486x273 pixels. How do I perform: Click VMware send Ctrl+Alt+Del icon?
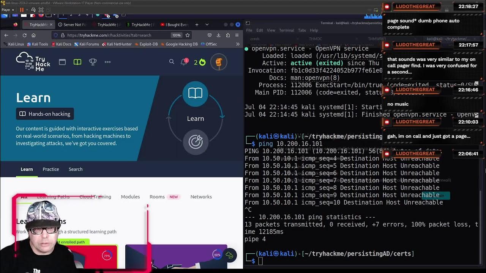(33, 9)
